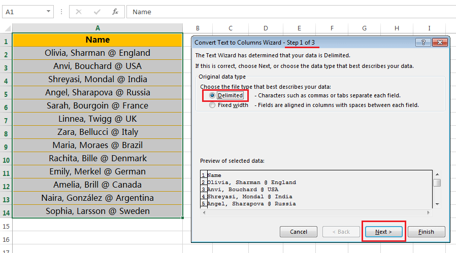Image resolution: width=456 pixels, height=253 pixels.
Task: Click cell 'Anvi, Bouchard @ USA'
Action: pyautogui.click(x=97, y=66)
